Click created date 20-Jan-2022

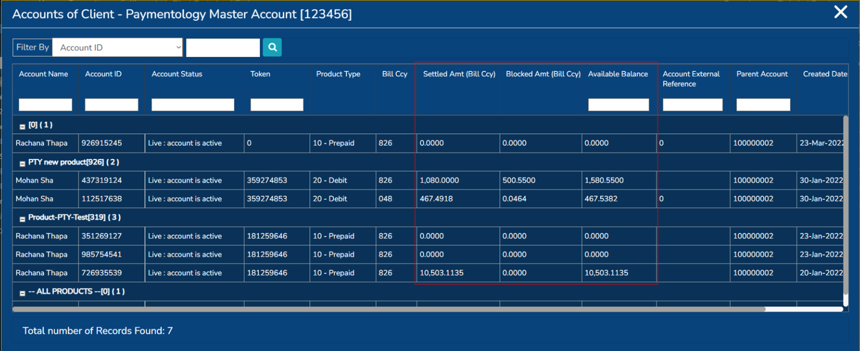pyautogui.click(x=821, y=273)
